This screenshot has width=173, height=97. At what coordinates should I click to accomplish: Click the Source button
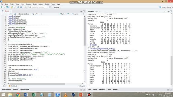tap(75, 14)
